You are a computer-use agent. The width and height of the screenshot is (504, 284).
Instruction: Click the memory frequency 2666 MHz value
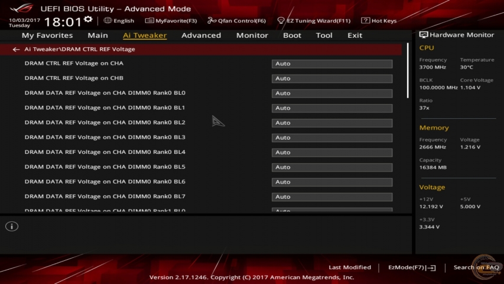tap(433, 147)
